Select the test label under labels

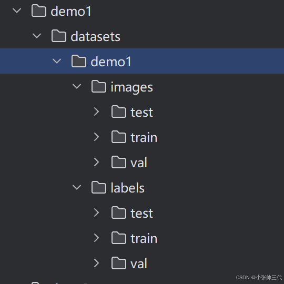(142, 213)
